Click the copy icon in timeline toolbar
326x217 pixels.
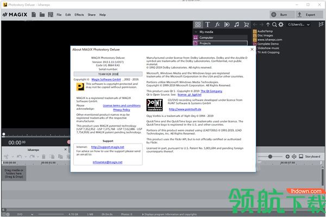click(60, 157)
